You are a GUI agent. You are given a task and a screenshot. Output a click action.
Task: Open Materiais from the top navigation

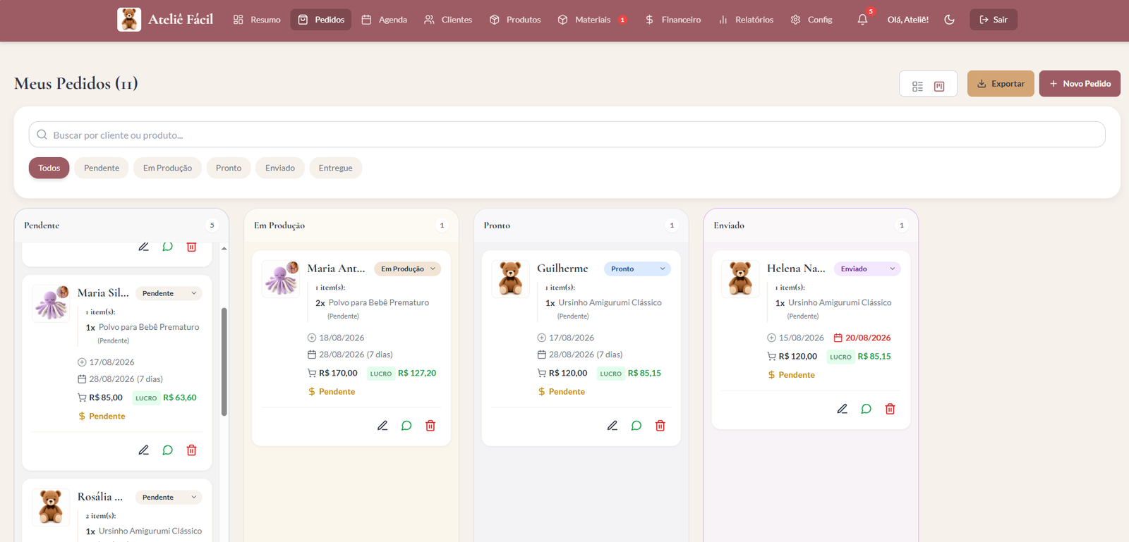tap(592, 20)
